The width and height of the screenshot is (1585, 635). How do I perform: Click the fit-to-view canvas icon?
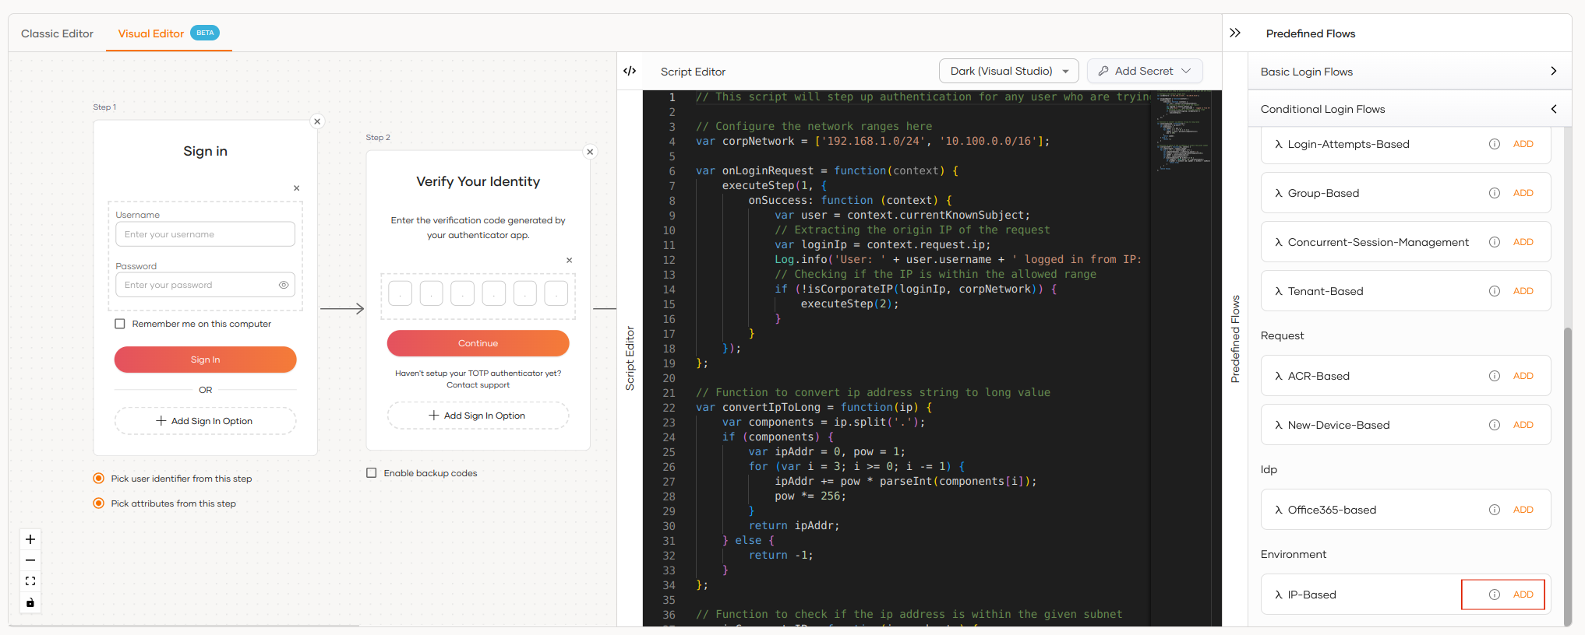pyautogui.click(x=30, y=581)
